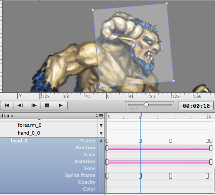Step forward one frame
The image size is (215, 195).
[34, 106]
